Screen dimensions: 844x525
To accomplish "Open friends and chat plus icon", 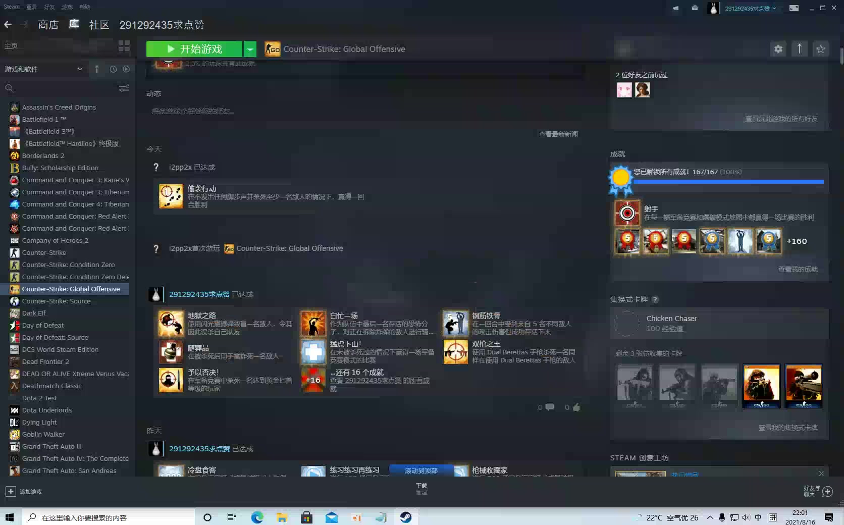I will click(x=828, y=491).
